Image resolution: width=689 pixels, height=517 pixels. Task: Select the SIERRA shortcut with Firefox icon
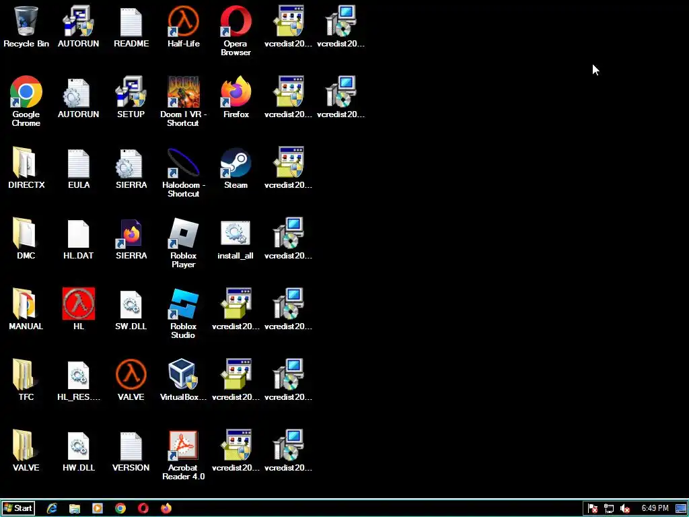[131, 239]
